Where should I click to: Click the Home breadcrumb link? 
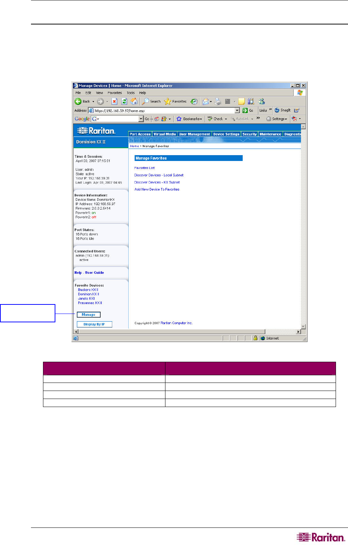pos(134,146)
